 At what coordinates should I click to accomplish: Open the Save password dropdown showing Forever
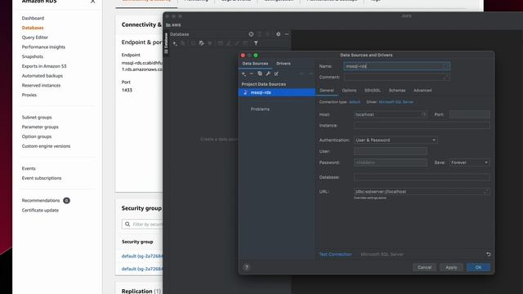[469, 163]
